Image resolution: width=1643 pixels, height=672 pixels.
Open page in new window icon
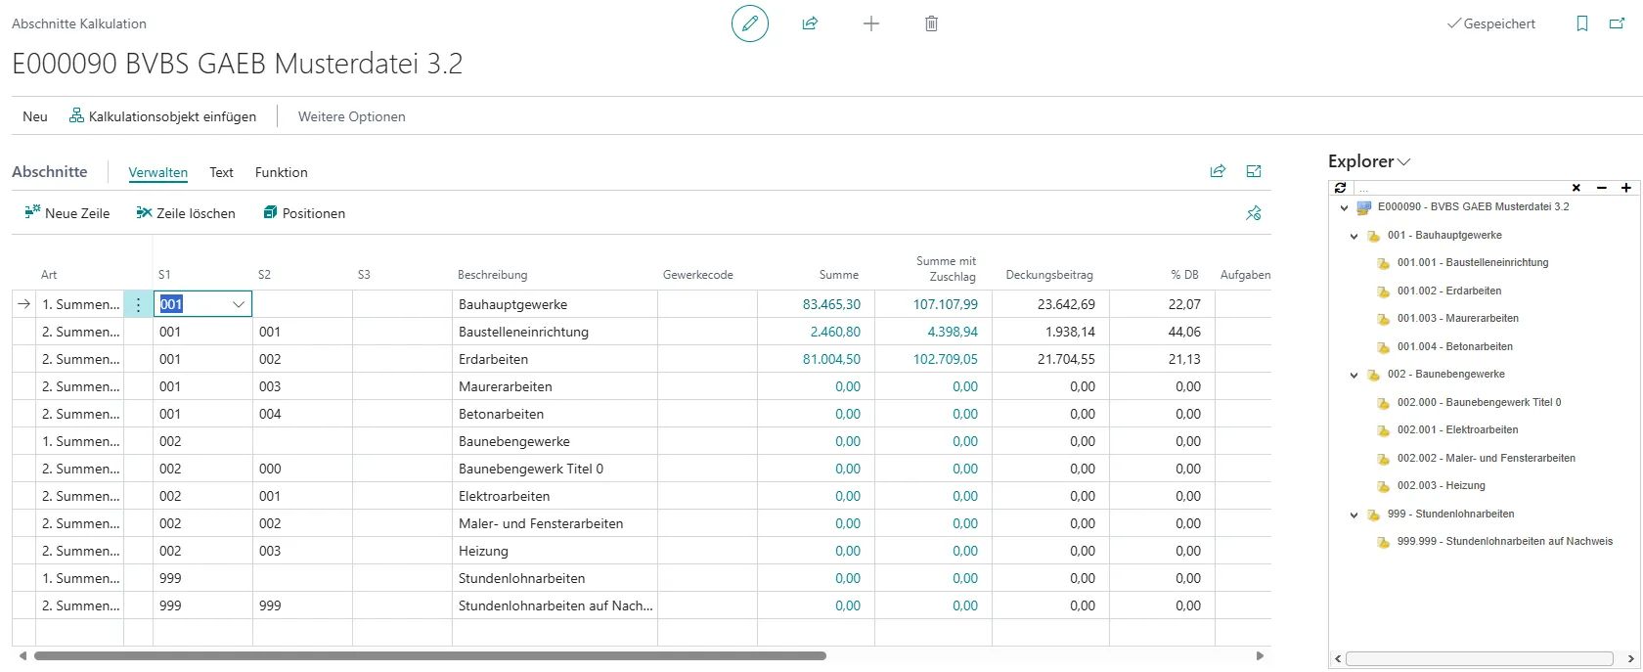coord(1617,23)
